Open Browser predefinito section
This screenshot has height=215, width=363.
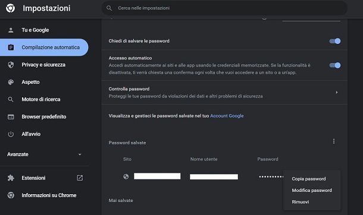click(44, 116)
